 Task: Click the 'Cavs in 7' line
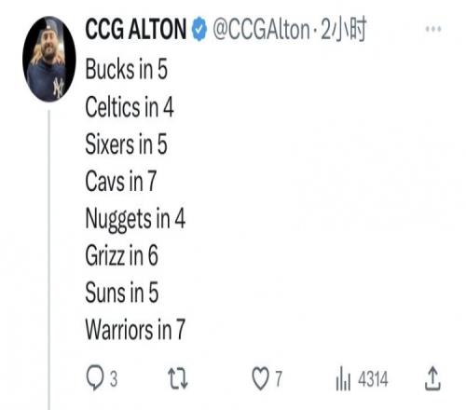(120, 181)
